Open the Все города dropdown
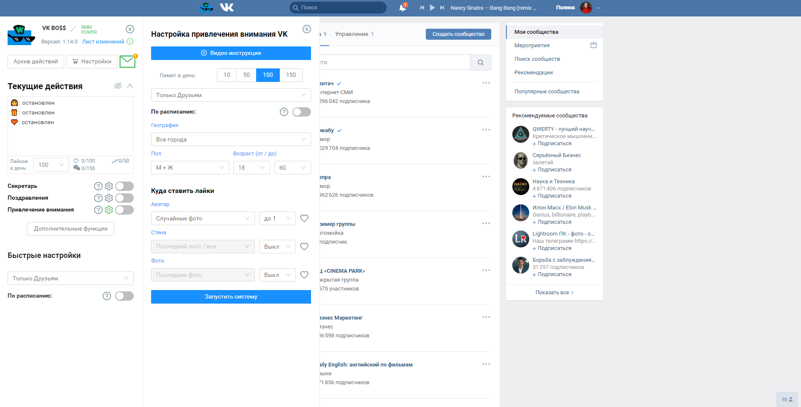This screenshot has height=407, width=801. [x=231, y=139]
